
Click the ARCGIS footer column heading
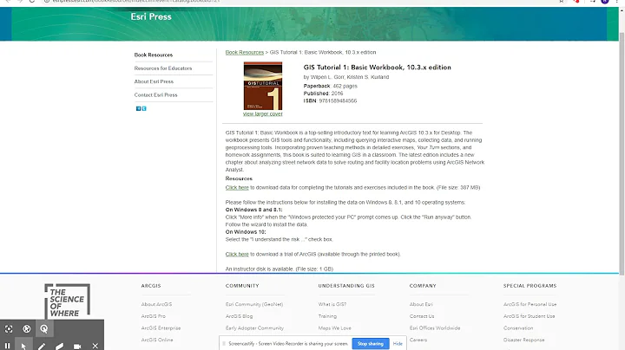[151, 286]
